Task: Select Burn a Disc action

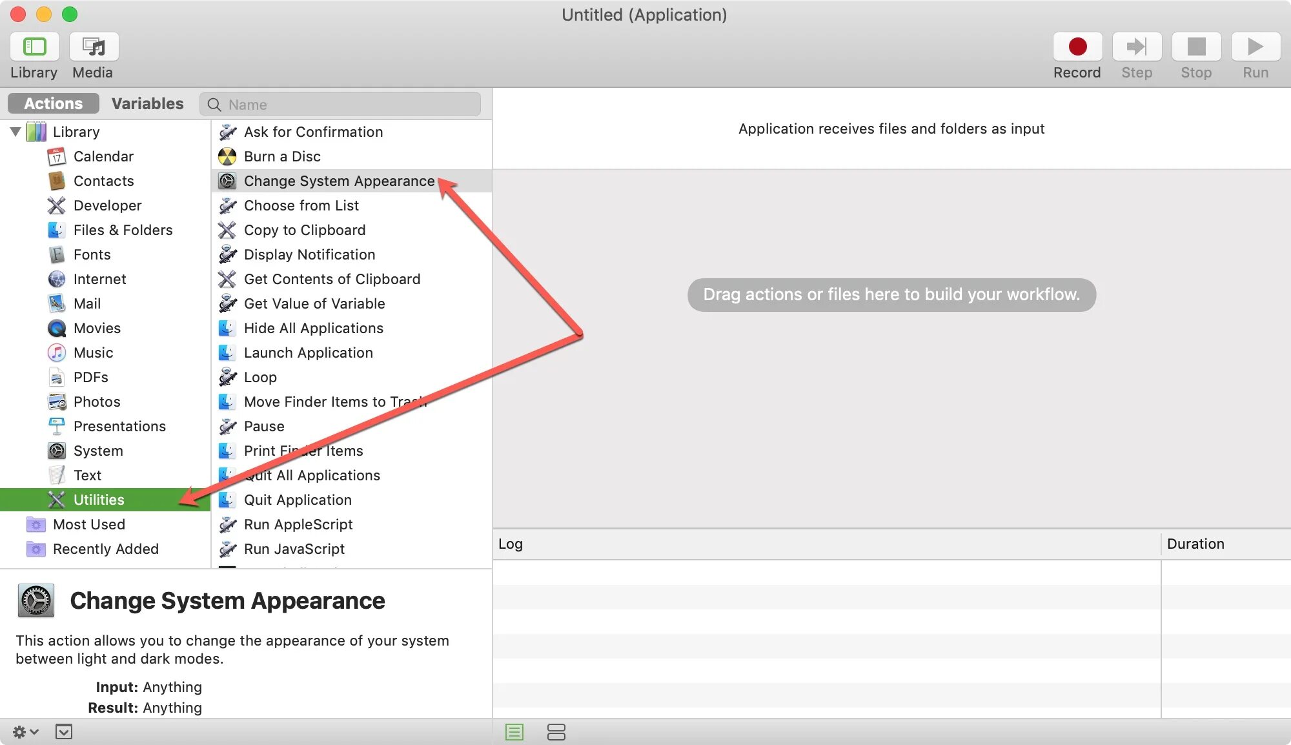Action: point(282,156)
